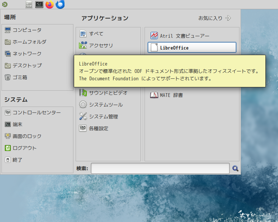Image resolution: width=278 pixels, height=222 pixels.
Task: Click the 検索 search input field
Action: (160, 168)
